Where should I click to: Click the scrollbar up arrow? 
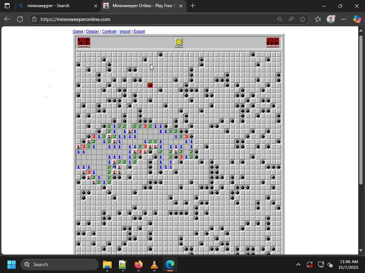click(x=361, y=31)
